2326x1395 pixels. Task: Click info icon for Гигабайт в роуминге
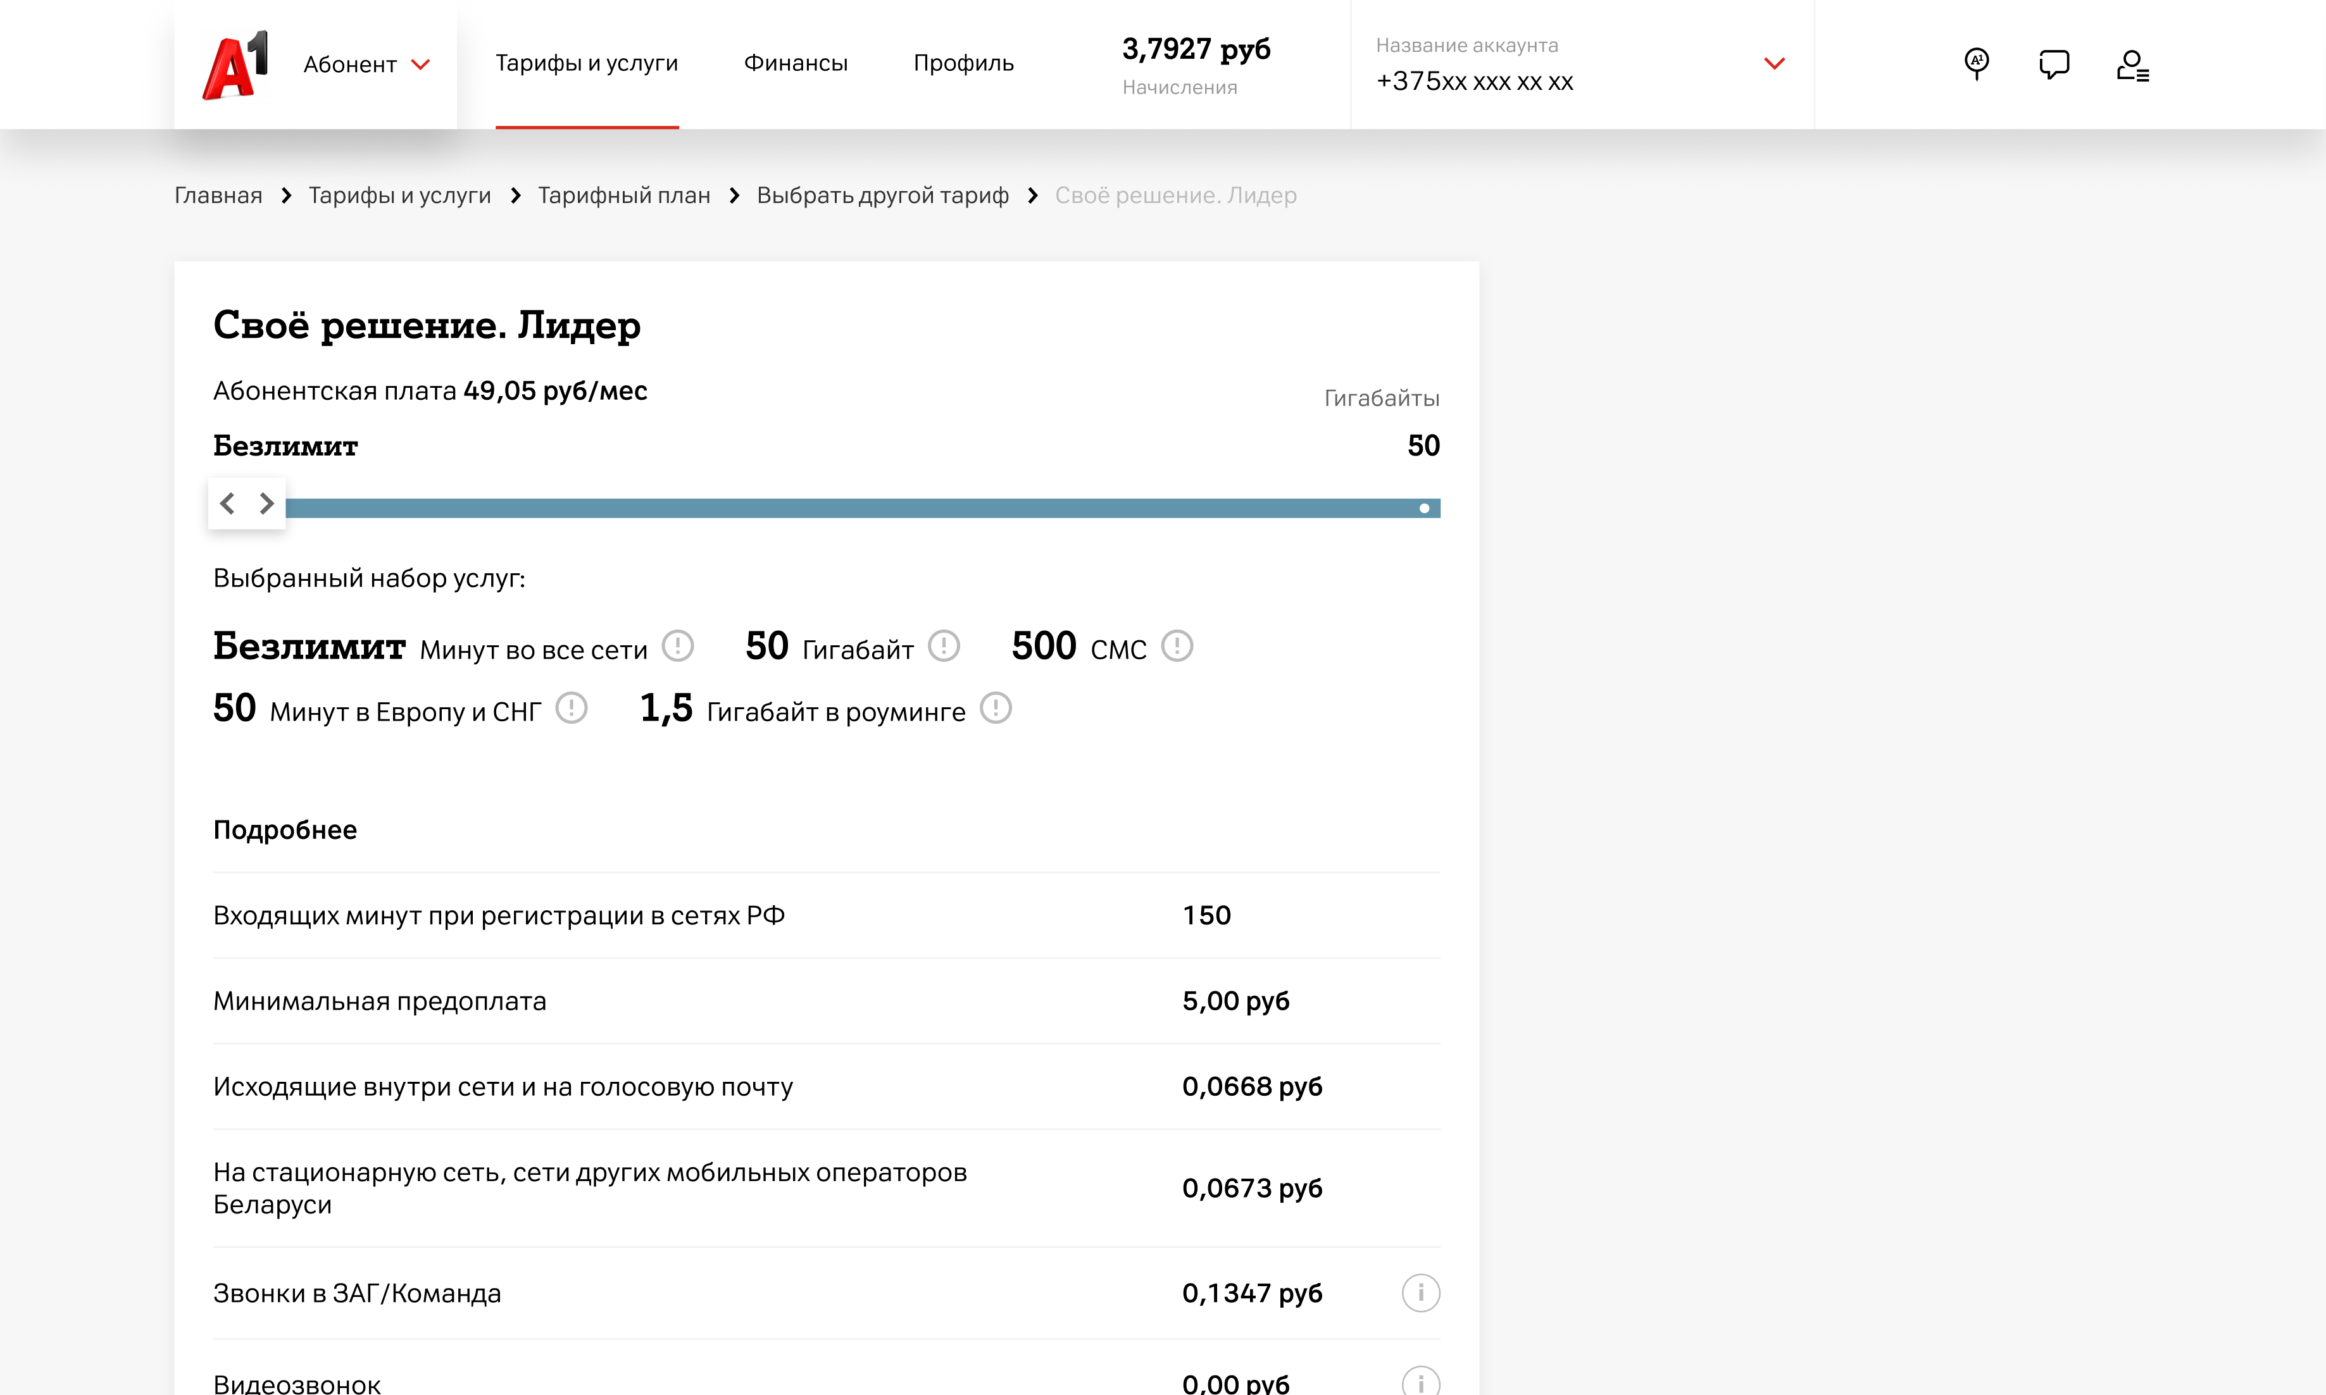point(995,708)
